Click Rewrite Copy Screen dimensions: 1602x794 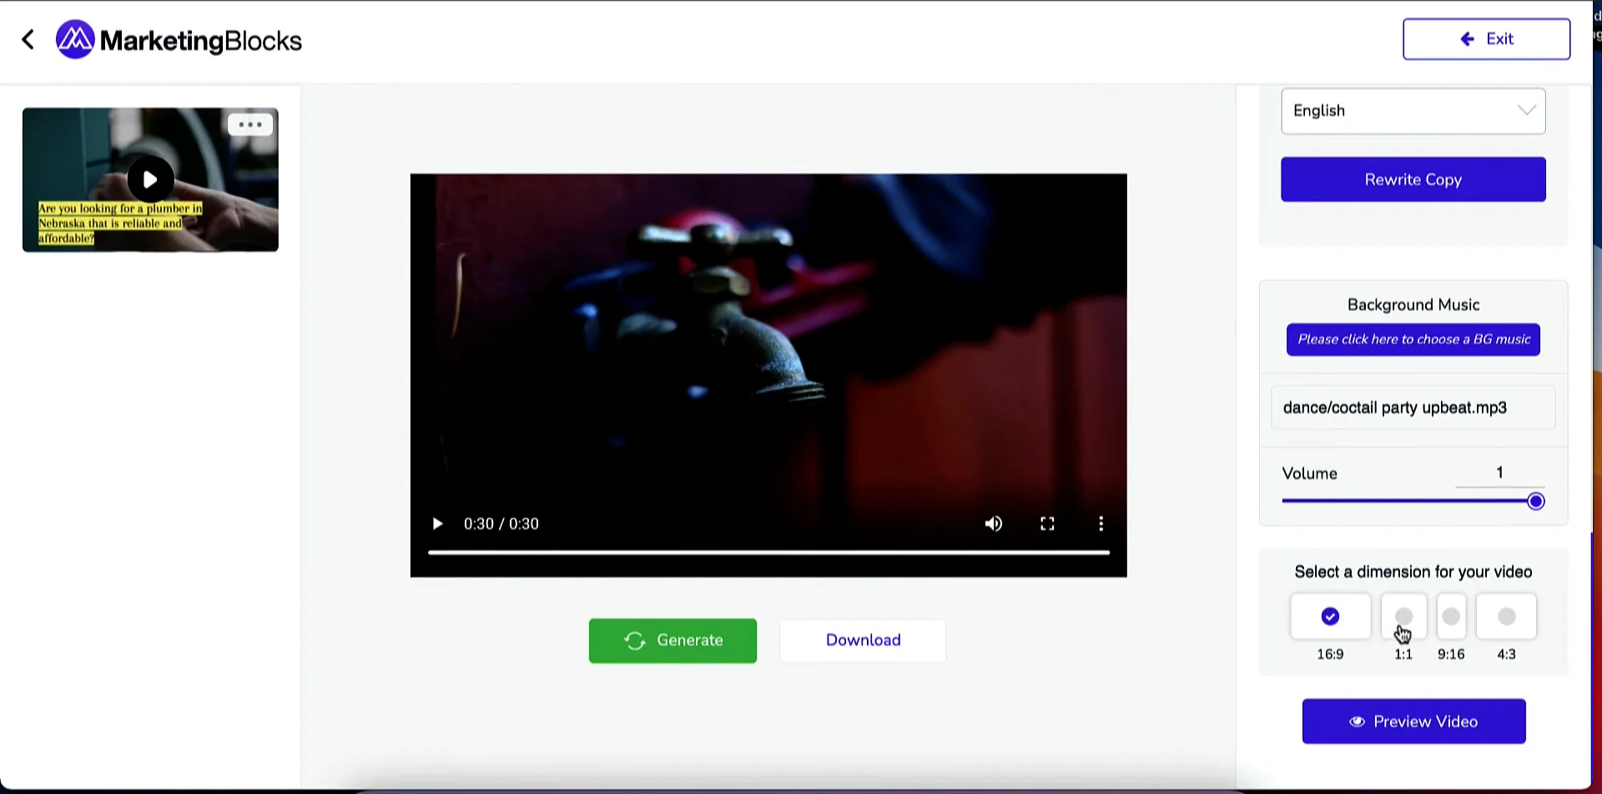tap(1413, 179)
